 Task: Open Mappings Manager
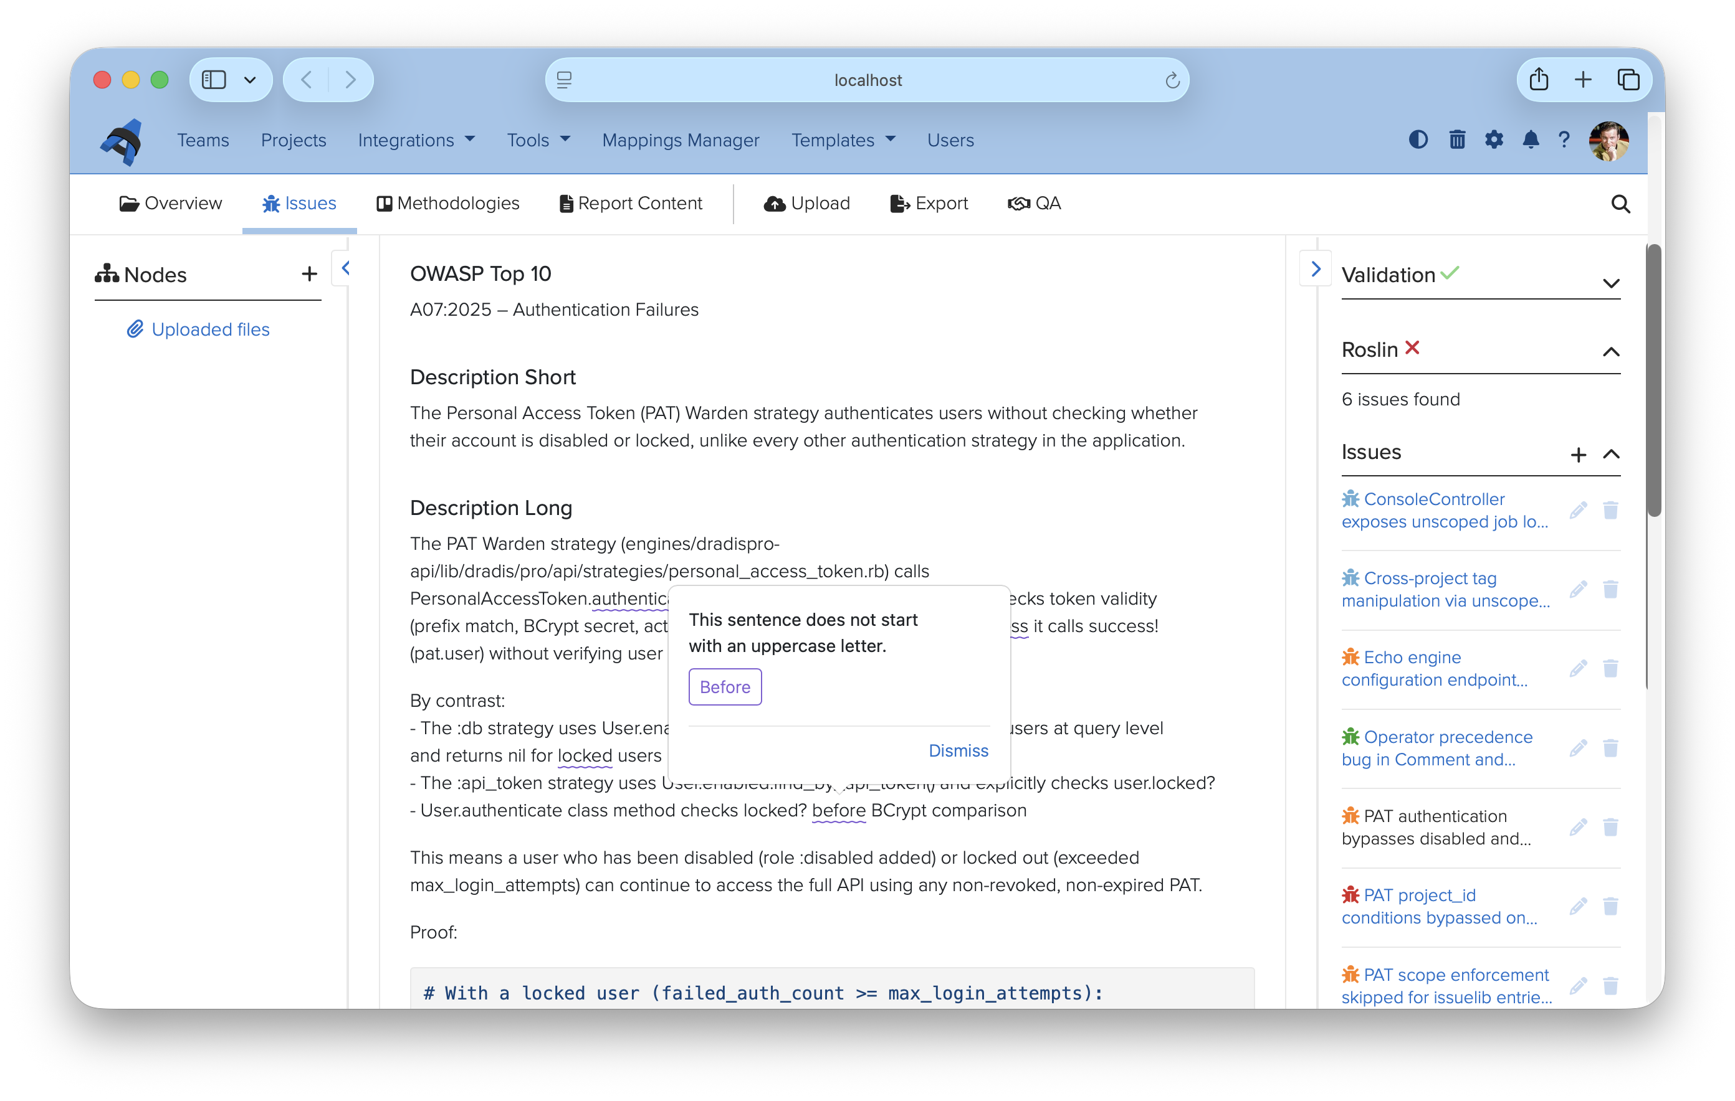681,139
